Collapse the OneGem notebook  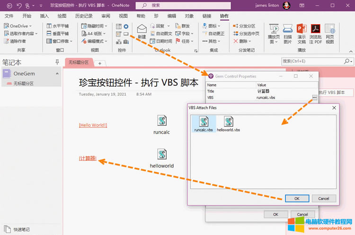click(x=57, y=73)
